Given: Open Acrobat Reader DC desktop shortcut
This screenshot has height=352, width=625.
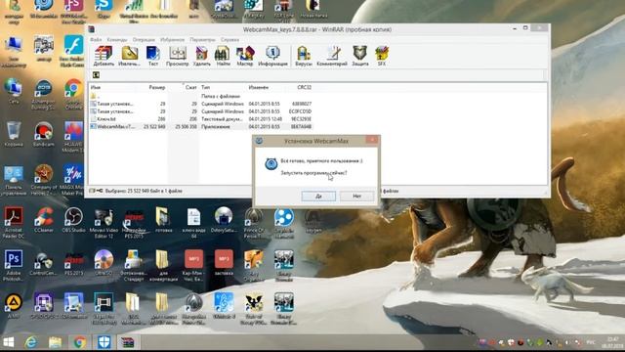Looking at the screenshot, I should (14, 222).
